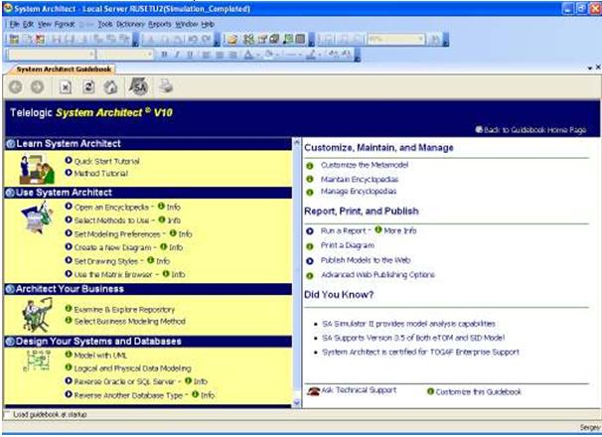Click the guidebook Print icon
Viewport: 602px width, 437px height.
coord(166,86)
